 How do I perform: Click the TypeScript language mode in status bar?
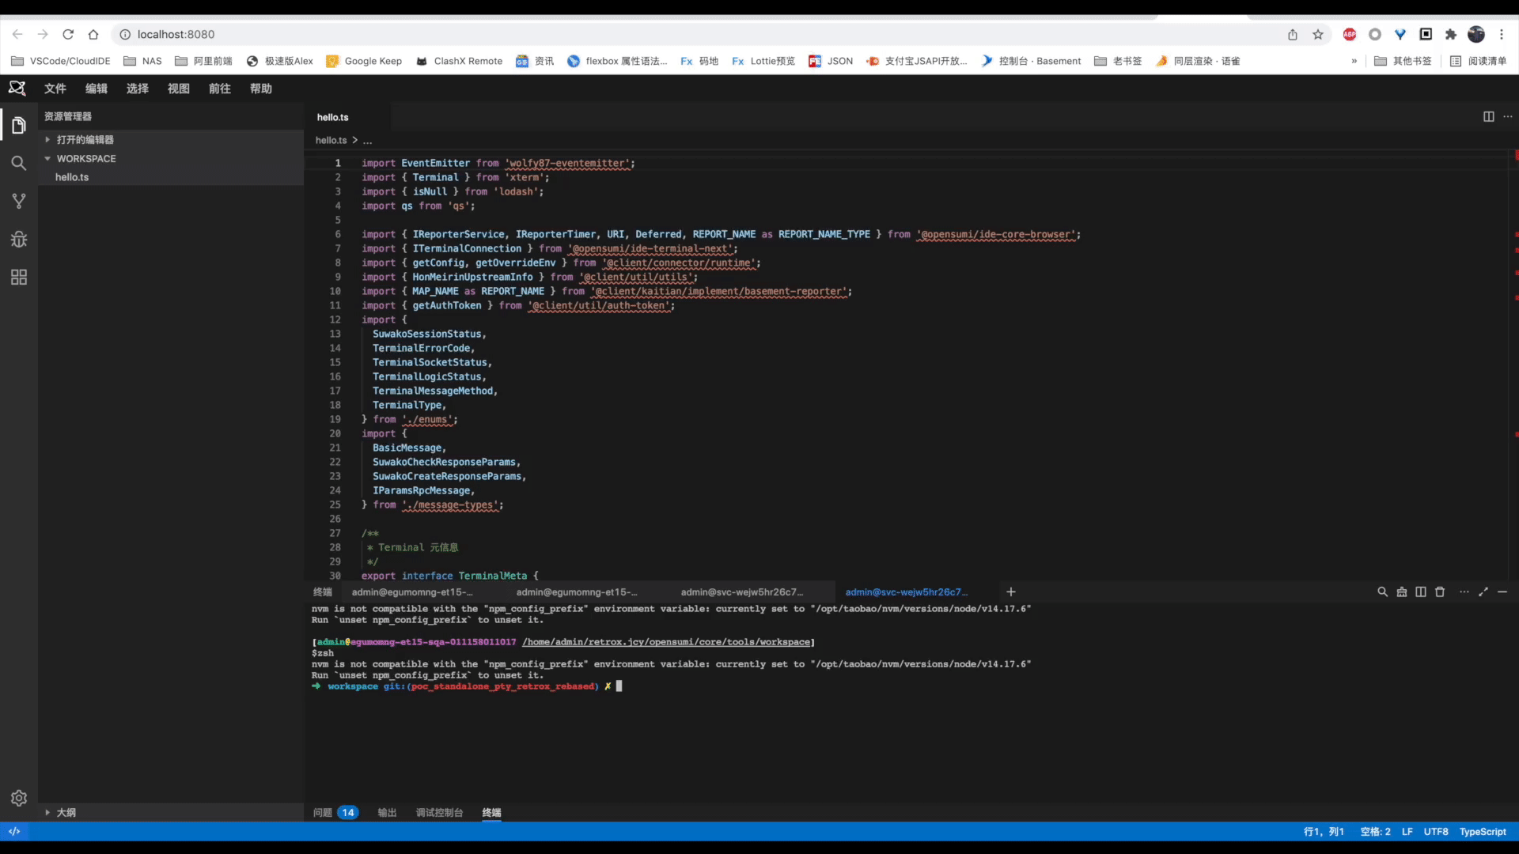point(1482,831)
